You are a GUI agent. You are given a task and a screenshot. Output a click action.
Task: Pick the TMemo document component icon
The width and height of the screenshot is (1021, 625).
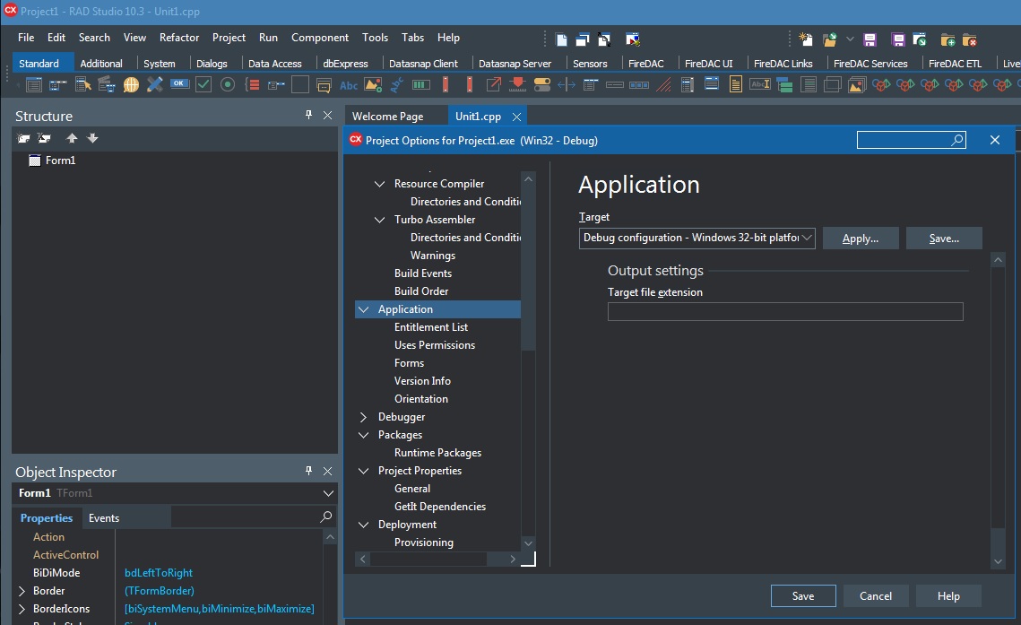pyautogui.click(x=736, y=84)
